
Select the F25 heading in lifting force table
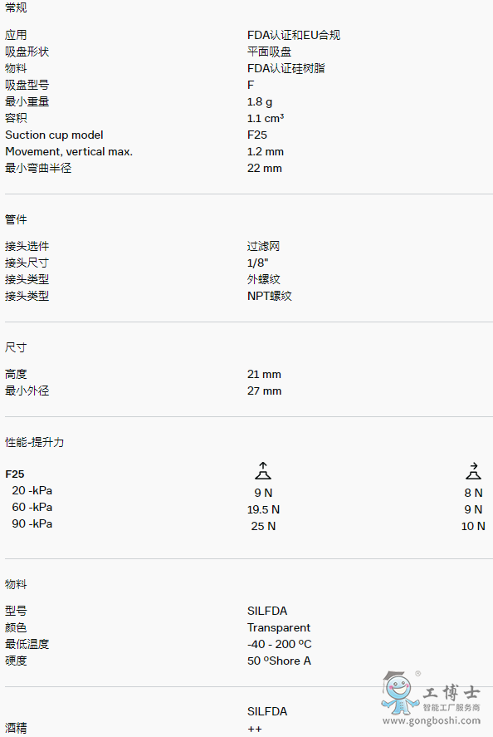pyautogui.click(x=15, y=474)
